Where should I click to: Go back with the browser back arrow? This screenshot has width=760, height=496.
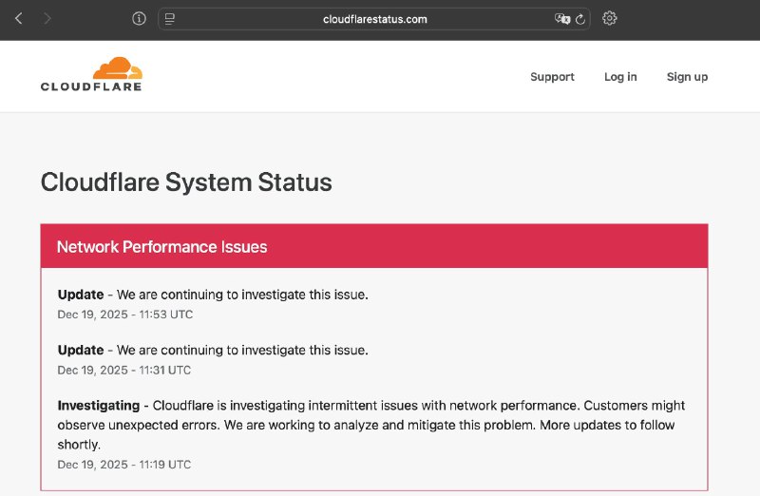click(x=19, y=19)
